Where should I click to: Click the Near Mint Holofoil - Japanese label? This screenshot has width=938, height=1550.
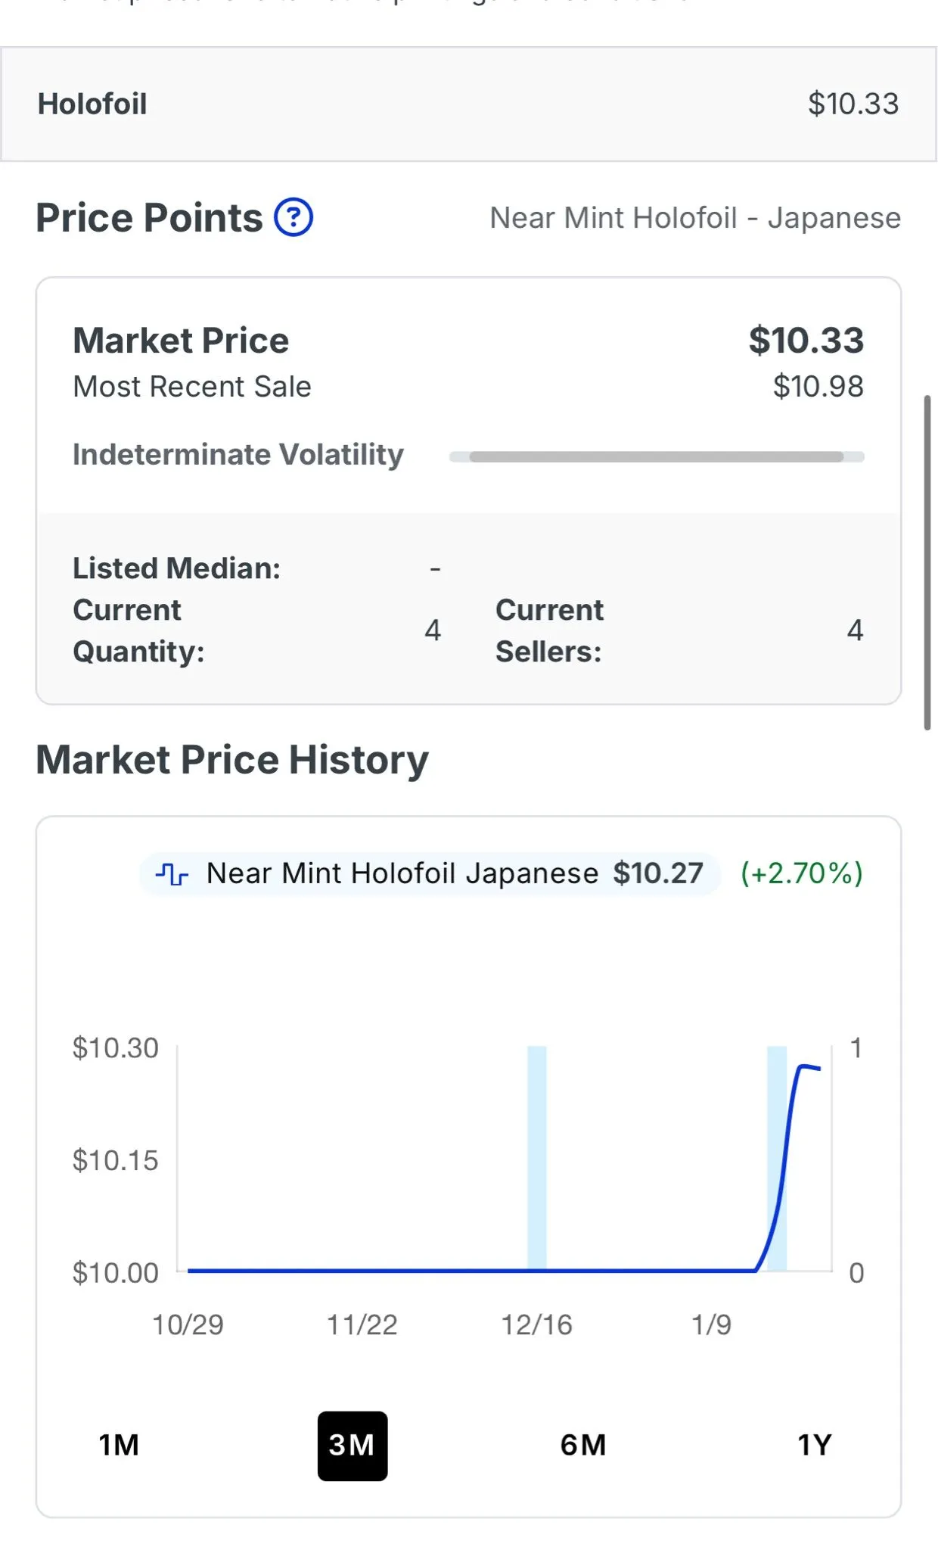(695, 218)
